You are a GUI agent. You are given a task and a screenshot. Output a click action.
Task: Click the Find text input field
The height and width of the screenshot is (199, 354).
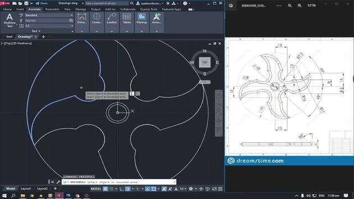tap(46, 20)
